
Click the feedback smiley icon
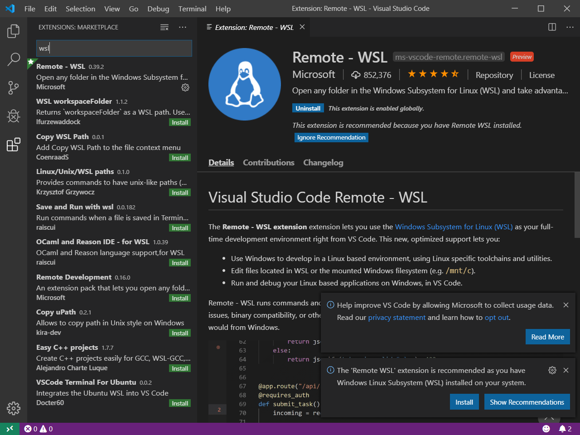pyautogui.click(x=546, y=429)
